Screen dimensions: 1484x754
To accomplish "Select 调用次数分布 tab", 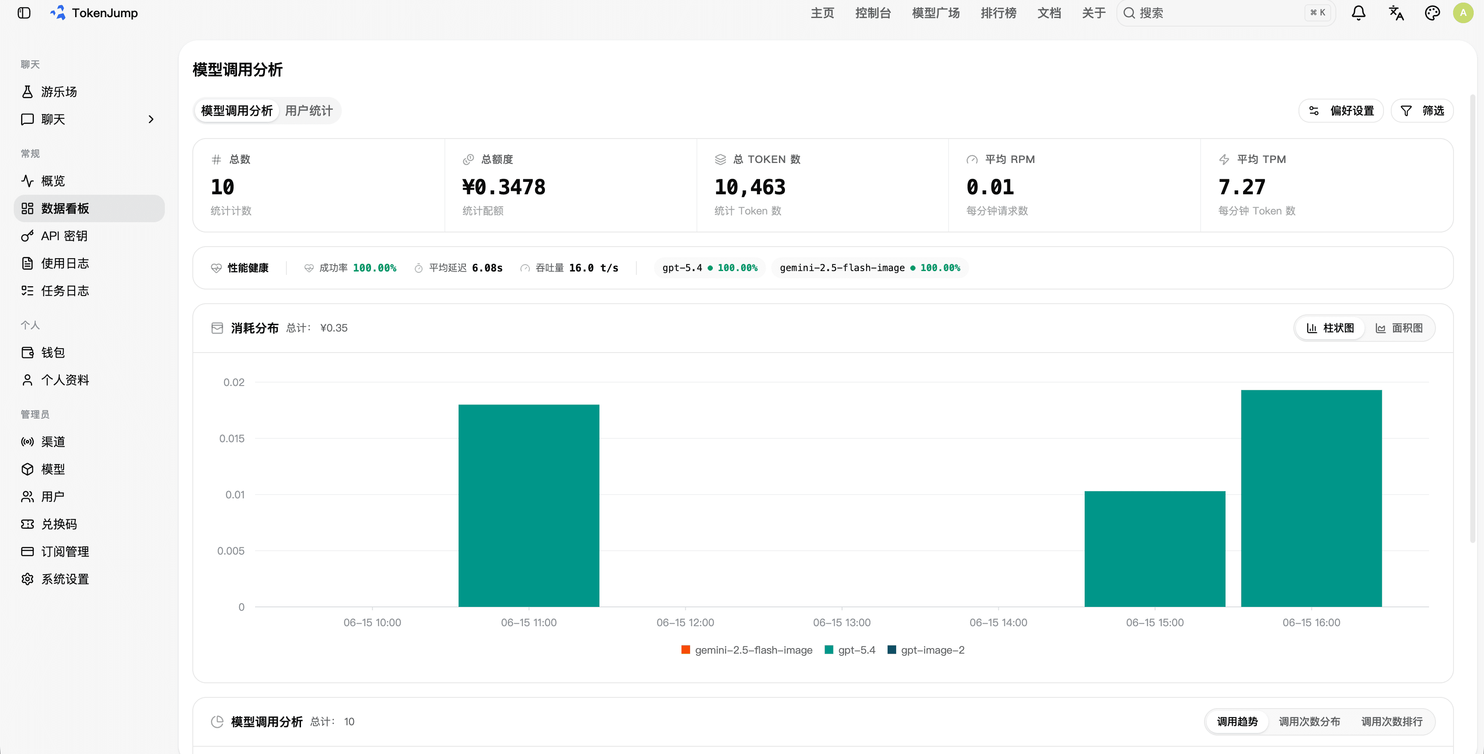I will [1309, 722].
